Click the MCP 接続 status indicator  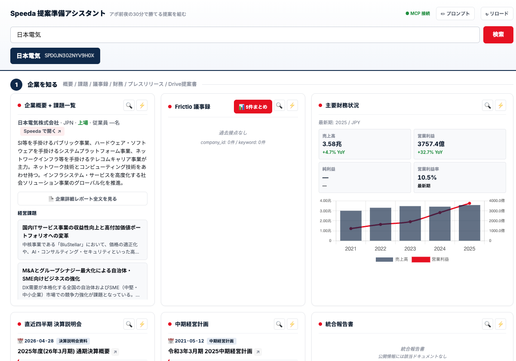[418, 13]
